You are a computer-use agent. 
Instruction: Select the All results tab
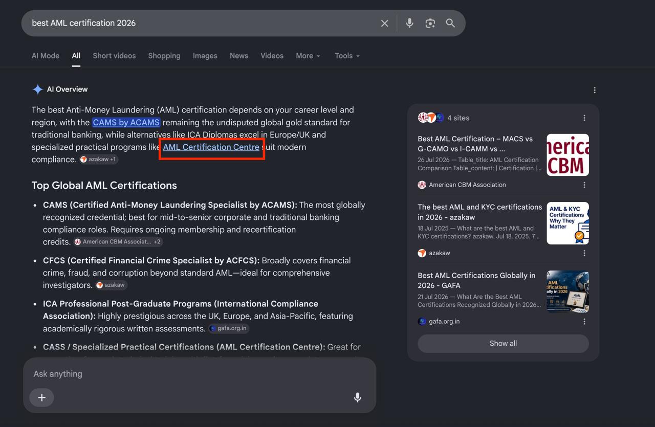pyautogui.click(x=76, y=56)
